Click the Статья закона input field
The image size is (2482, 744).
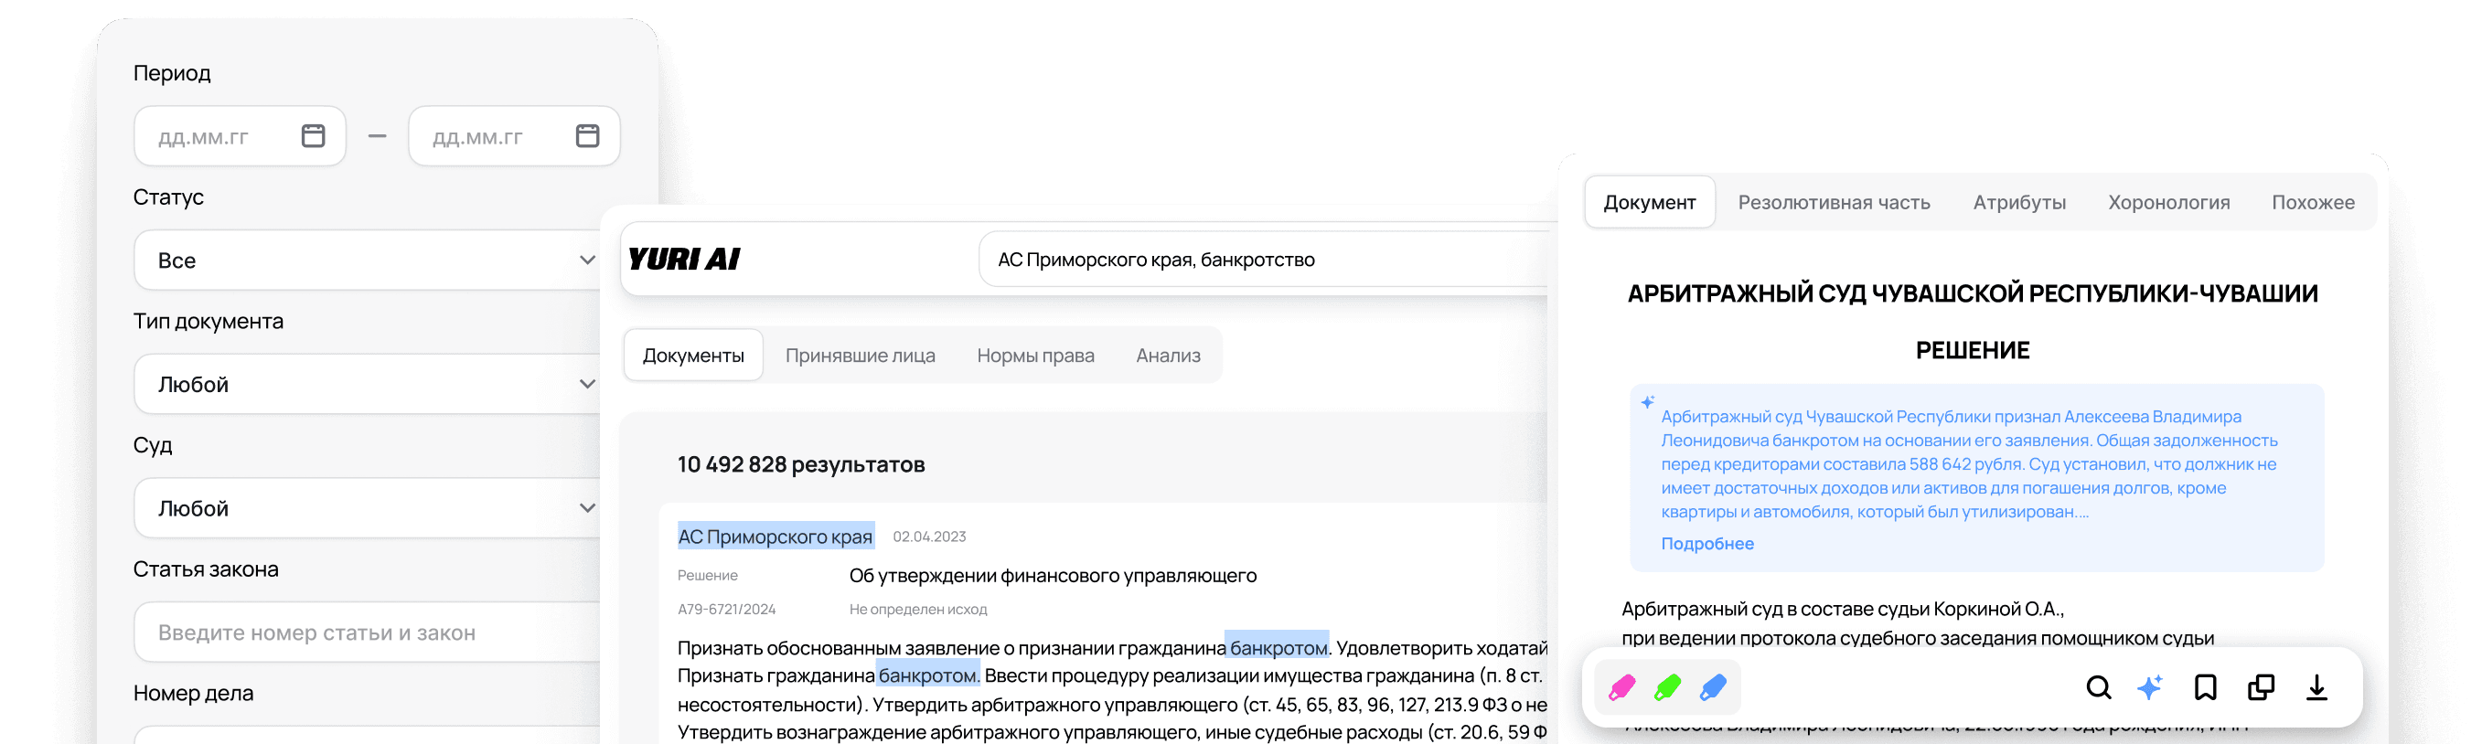point(366,632)
